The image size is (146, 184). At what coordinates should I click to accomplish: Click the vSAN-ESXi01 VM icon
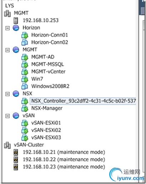click(25, 123)
